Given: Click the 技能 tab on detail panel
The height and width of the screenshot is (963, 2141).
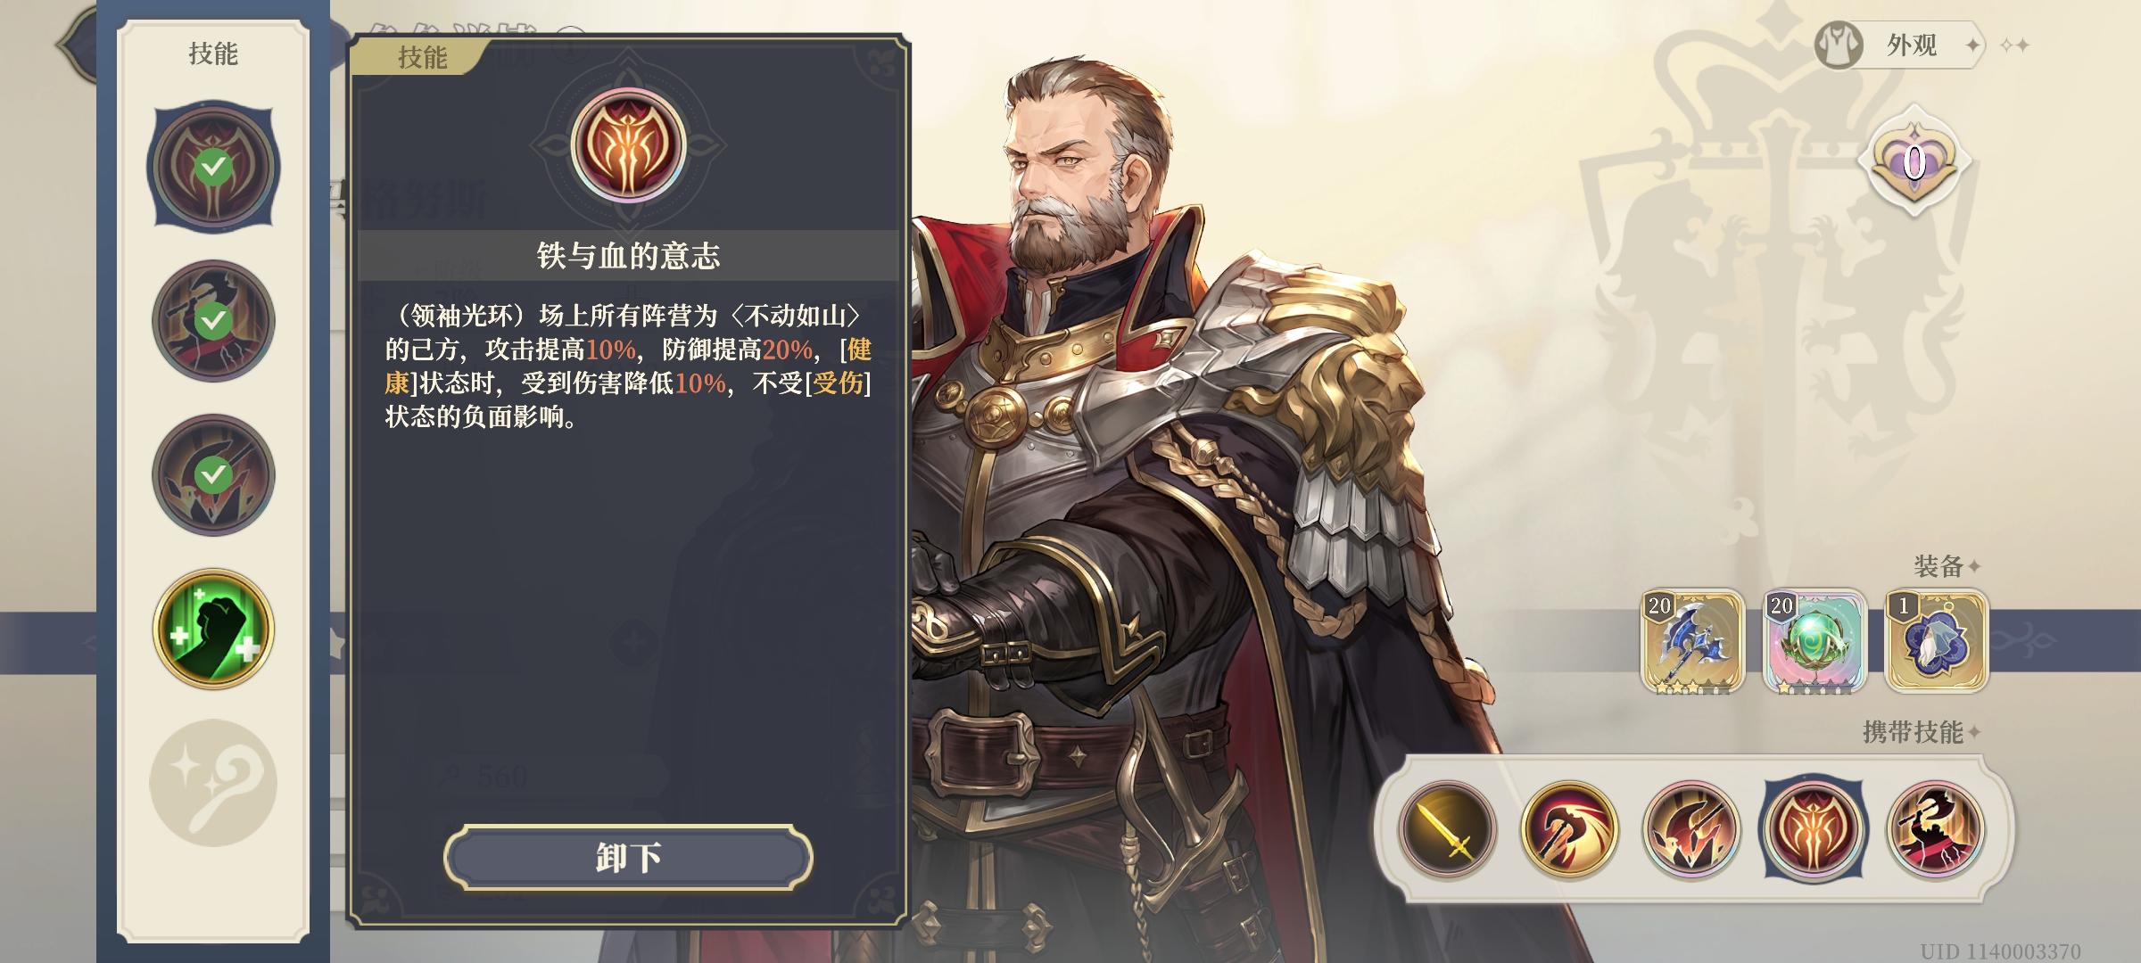Looking at the screenshot, I should point(422,57).
